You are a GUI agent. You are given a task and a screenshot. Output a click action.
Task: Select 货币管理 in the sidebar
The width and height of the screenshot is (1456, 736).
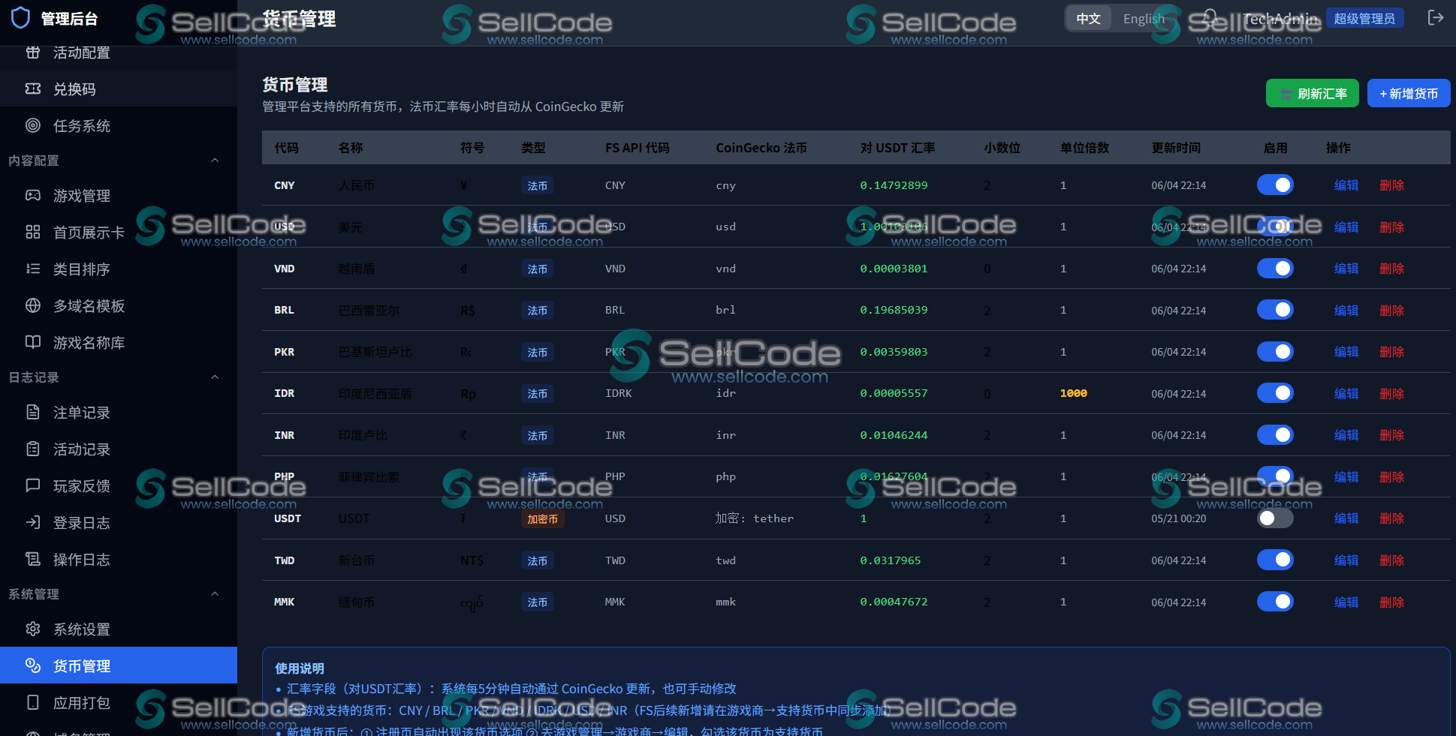click(x=119, y=665)
